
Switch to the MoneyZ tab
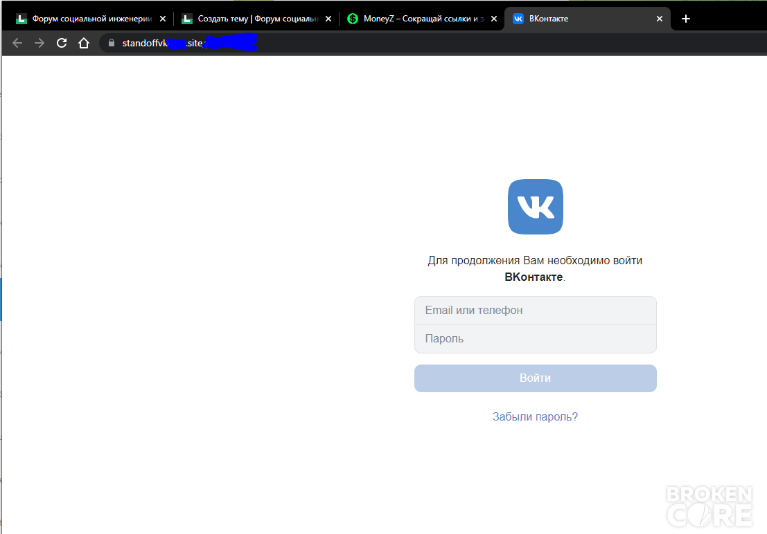click(422, 19)
